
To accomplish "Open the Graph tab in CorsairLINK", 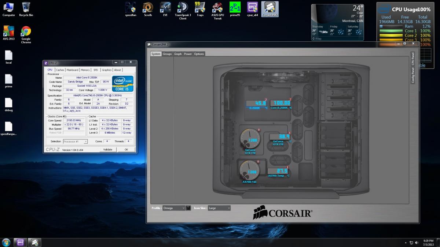I will click(178, 54).
